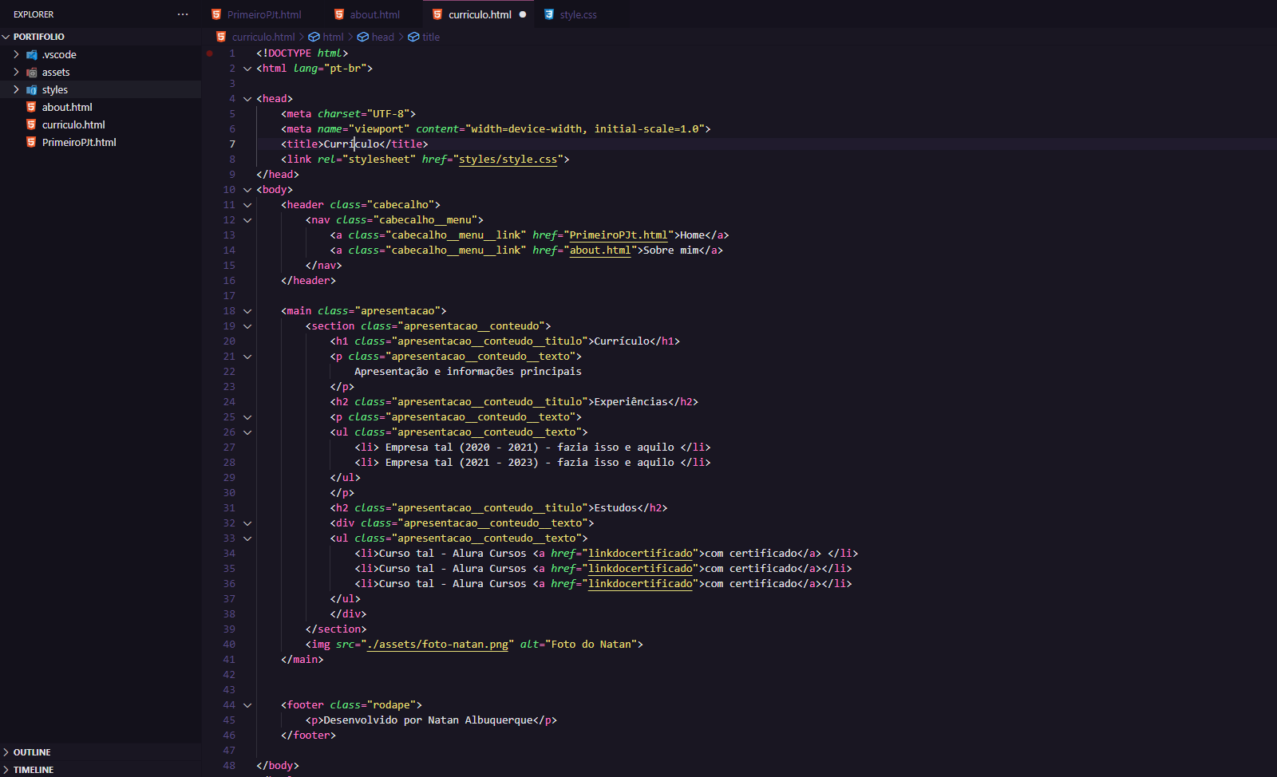1277x777 pixels.
Task: Click breadcrumb symbol icon before html
Action: click(314, 37)
